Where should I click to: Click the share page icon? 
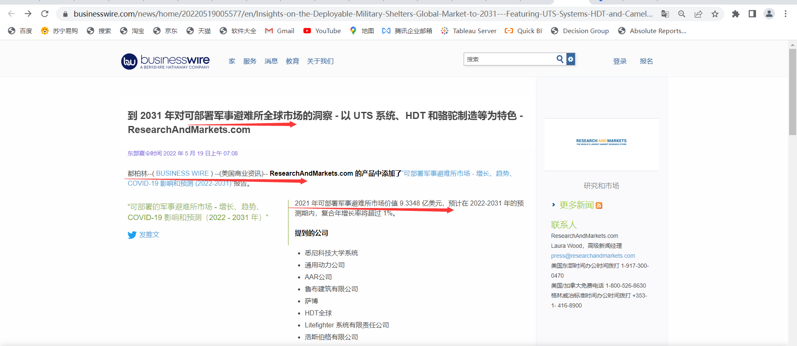tap(698, 14)
